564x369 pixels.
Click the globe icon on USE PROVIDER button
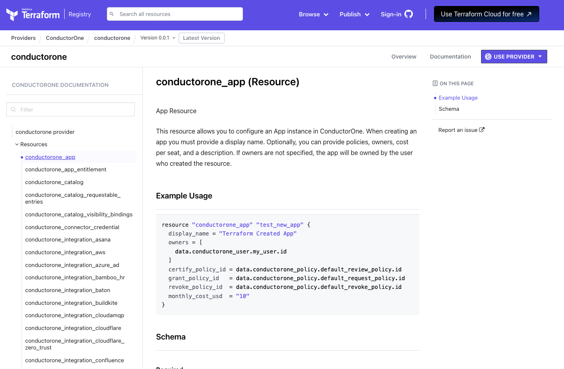(488, 56)
